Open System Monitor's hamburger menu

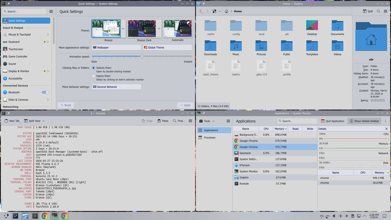[x=228, y=121]
